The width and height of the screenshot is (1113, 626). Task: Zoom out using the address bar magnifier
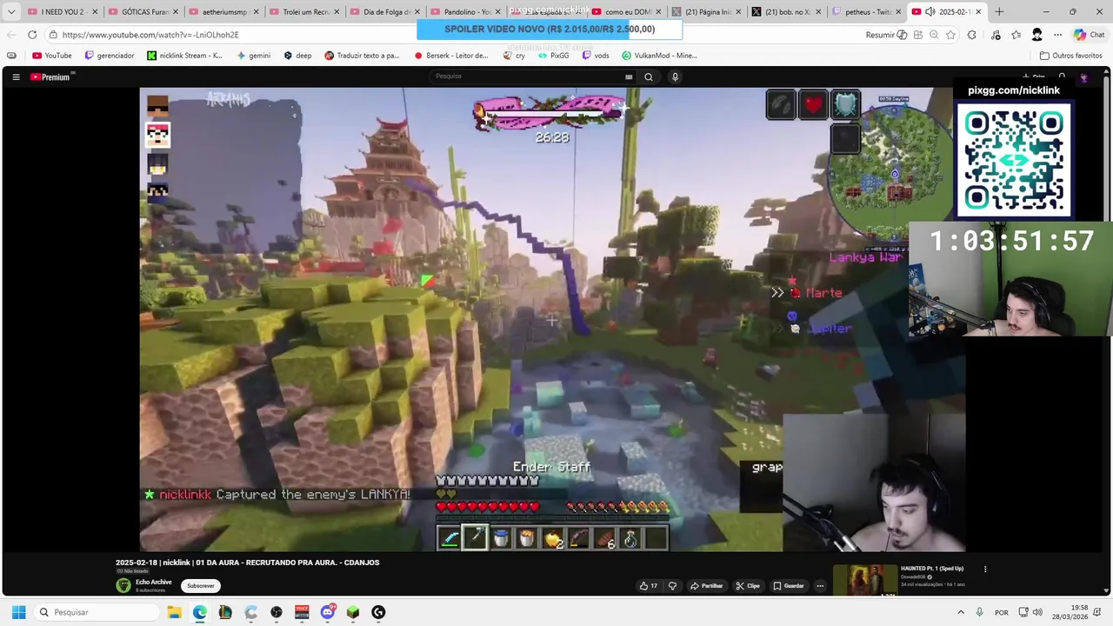(934, 35)
